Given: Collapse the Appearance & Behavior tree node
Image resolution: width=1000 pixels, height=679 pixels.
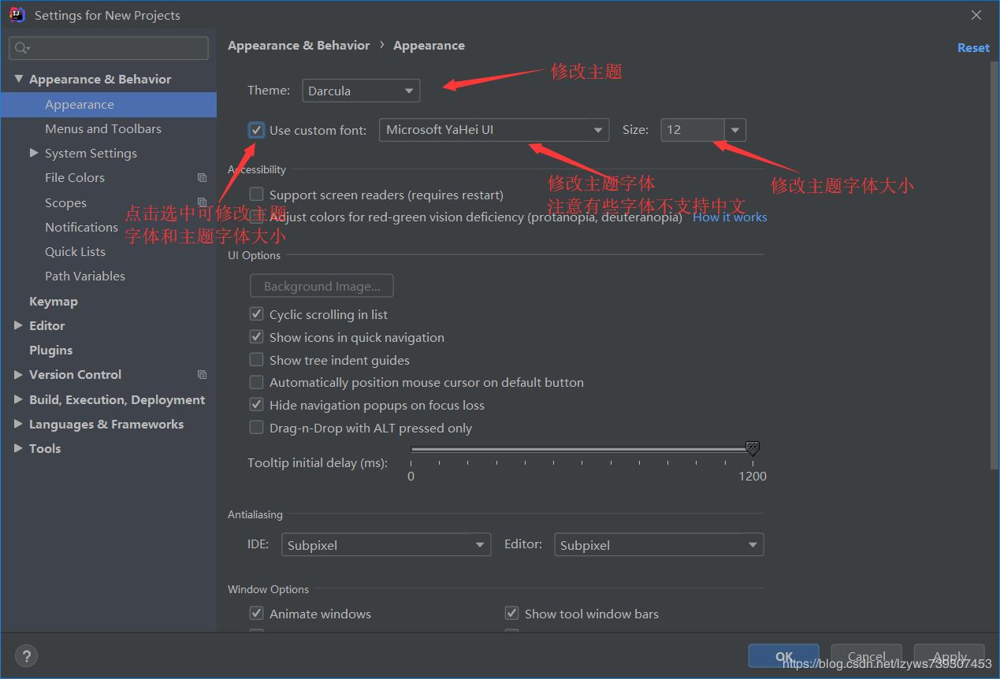Looking at the screenshot, I should pyautogui.click(x=19, y=79).
